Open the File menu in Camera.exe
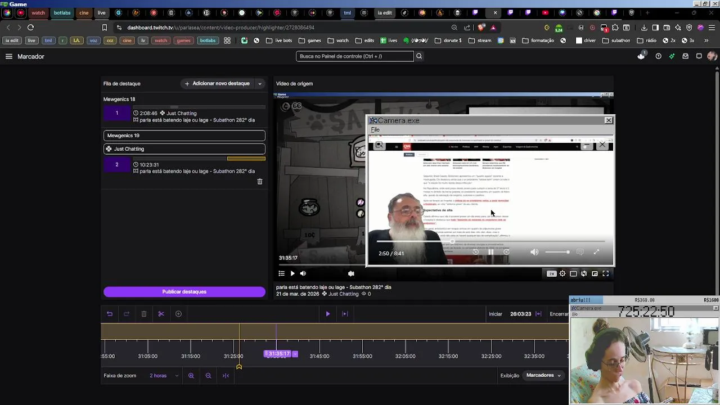The width and height of the screenshot is (720, 405). point(375,130)
